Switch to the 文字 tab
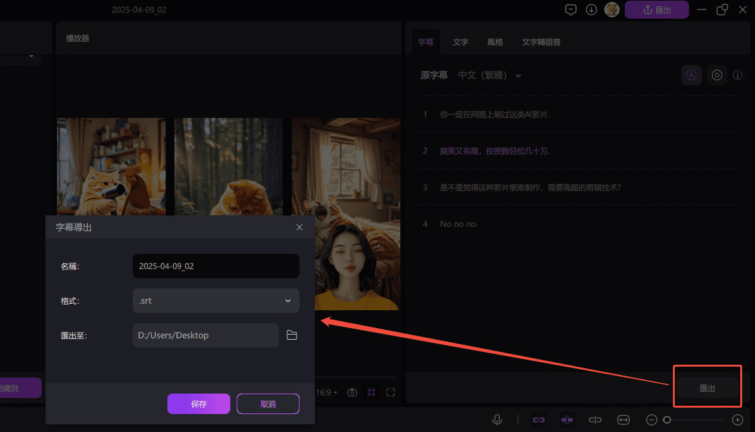The image size is (755, 432). (x=460, y=42)
